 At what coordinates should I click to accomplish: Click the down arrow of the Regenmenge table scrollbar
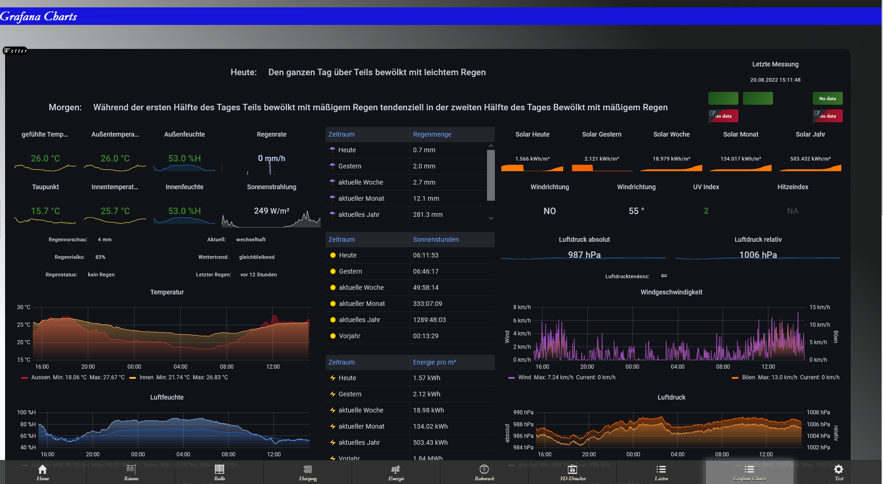click(491, 218)
